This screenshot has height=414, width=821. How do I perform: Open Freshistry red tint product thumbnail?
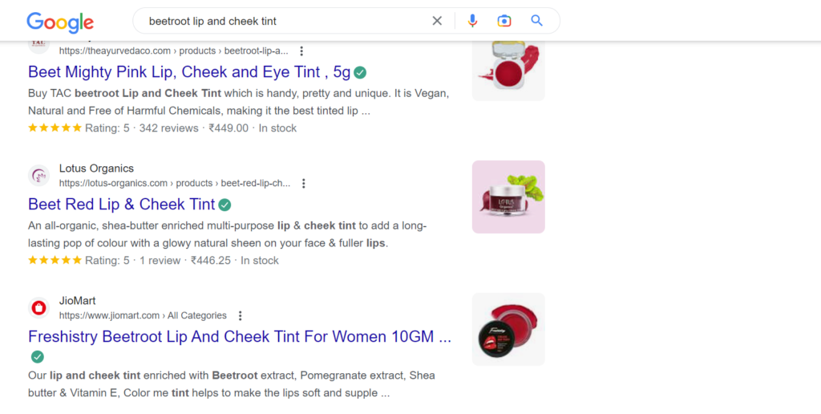(x=508, y=329)
